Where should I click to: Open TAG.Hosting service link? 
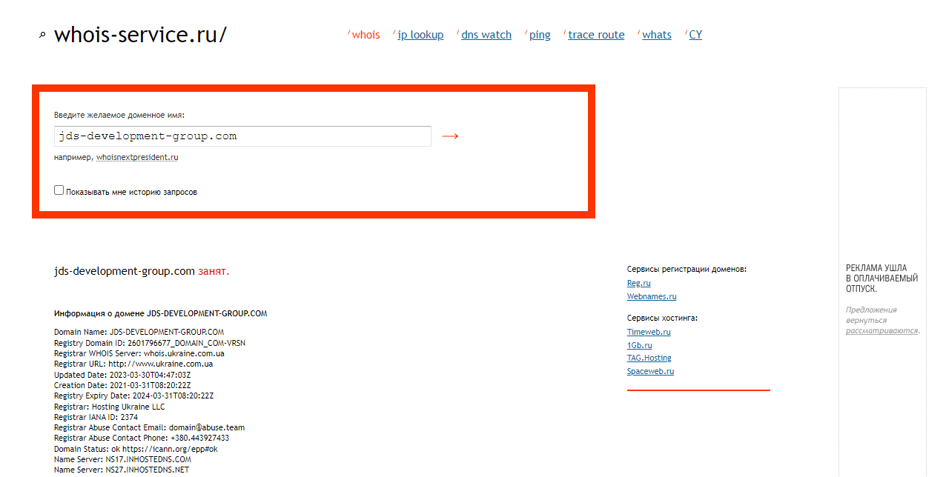tap(649, 358)
